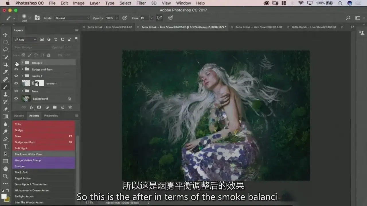Image resolution: width=367 pixels, height=206 pixels.
Task: Select the Crop tool
Action: (5, 64)
